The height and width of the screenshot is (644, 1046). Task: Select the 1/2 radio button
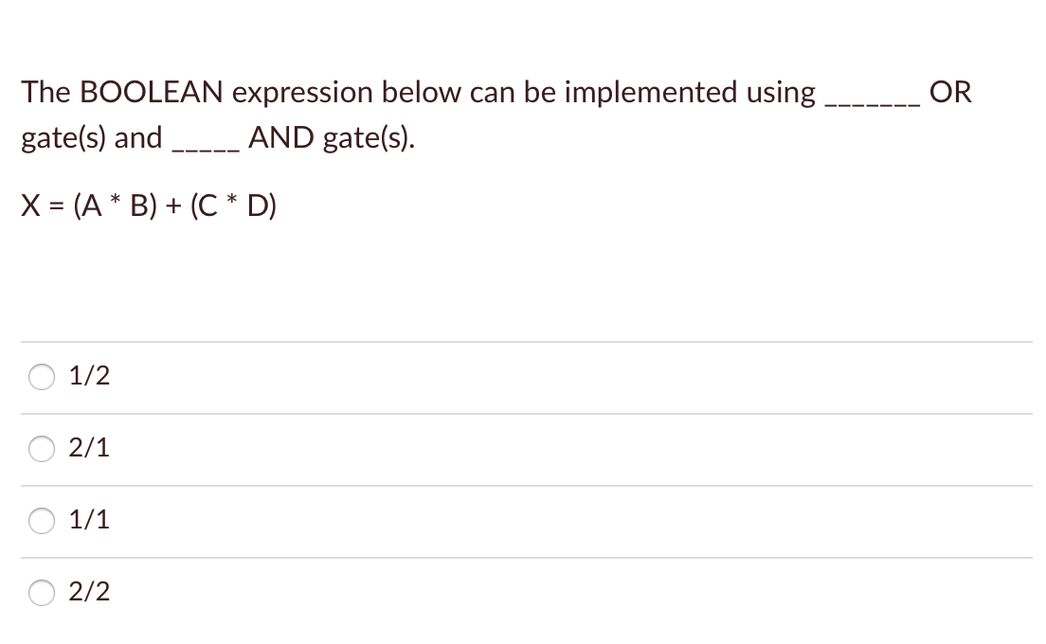click(41, 376)
